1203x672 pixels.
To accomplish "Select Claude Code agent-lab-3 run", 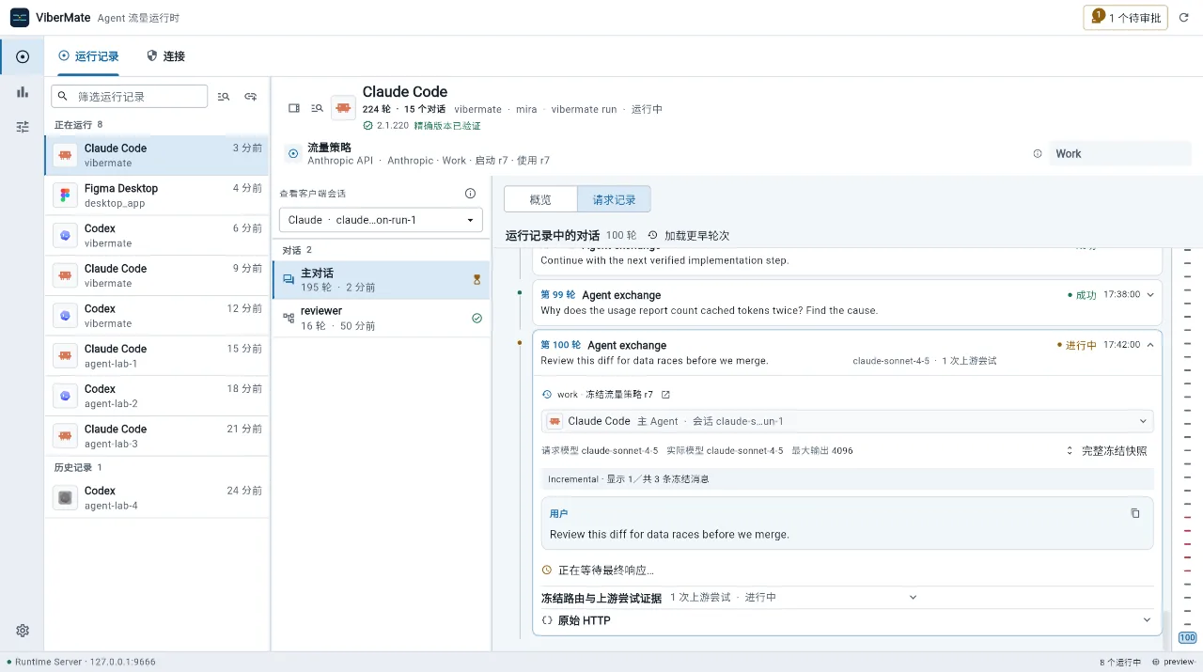I will point(157,436).
